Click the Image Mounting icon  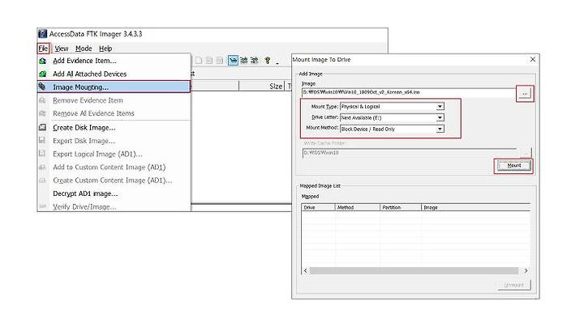(x=42, y=87)
